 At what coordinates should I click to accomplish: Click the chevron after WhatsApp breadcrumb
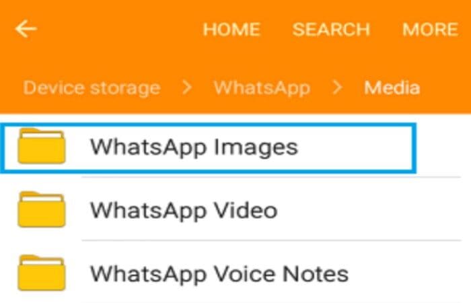tap(337, 88)
